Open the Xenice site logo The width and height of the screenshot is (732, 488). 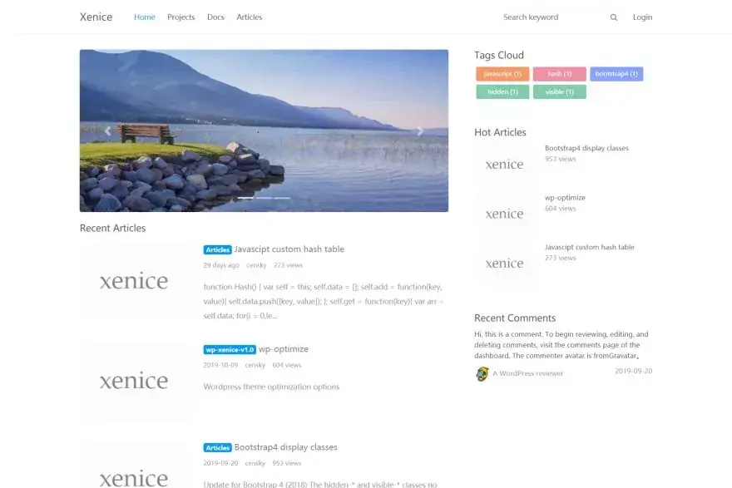tap(96, 17)
